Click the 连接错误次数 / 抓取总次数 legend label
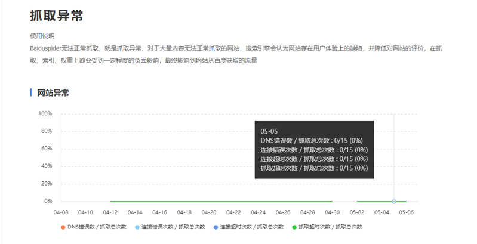Viewport: 477px width, 244px height. tap(173, 227)
